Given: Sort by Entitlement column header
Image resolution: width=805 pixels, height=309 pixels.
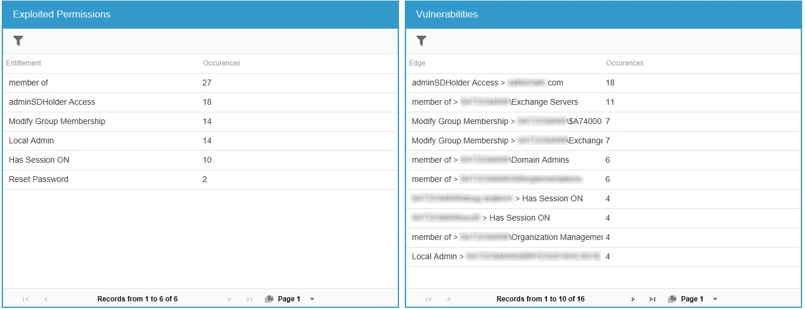Looking at the screenshot, I should (x=23, y=63).
